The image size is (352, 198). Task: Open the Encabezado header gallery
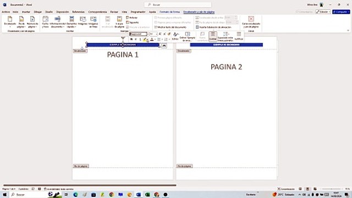click(x=10, y=22)
